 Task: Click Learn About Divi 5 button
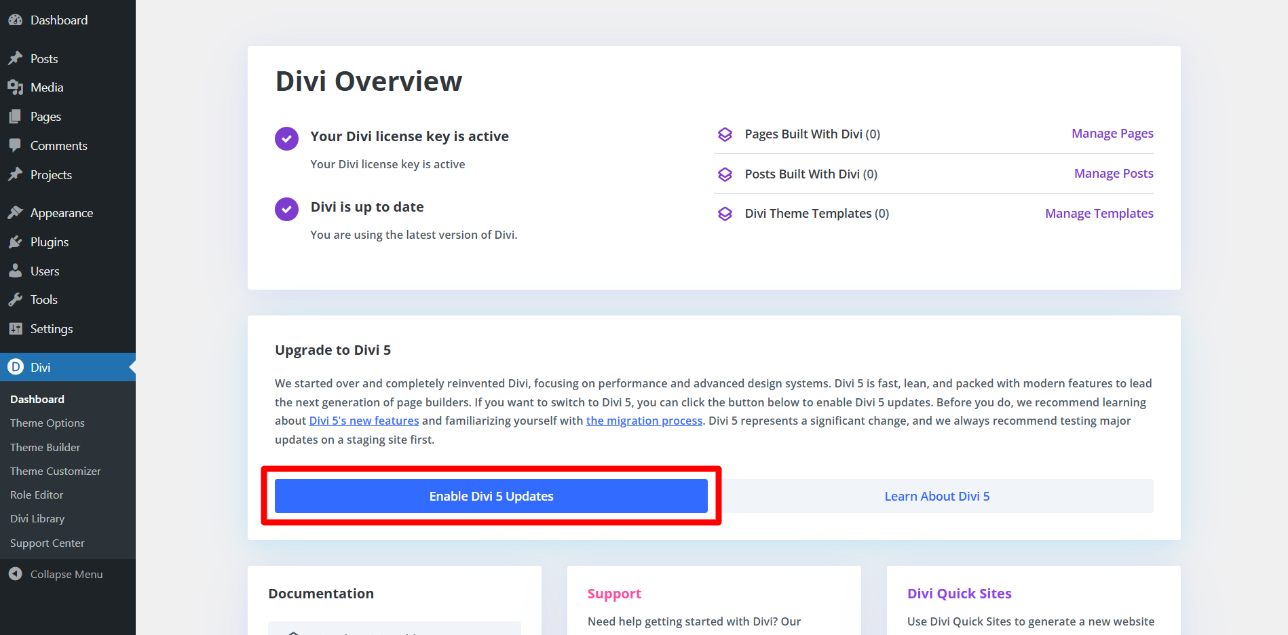tap(936, 496)
